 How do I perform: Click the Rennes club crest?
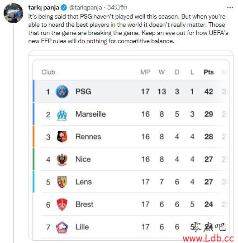tap(62, 137)
